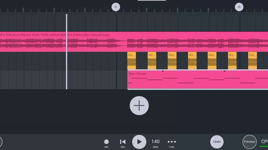Add a new track with plus button
The image size is (268, 150).
click(x=139, y=105)
